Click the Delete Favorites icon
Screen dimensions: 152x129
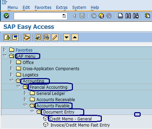tap(47, 37)
